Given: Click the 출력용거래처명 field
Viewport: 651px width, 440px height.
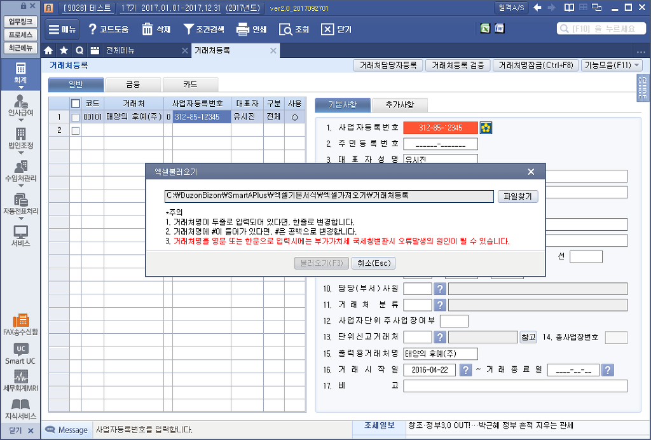Looking at the screenshot, I should click(441, 354).
